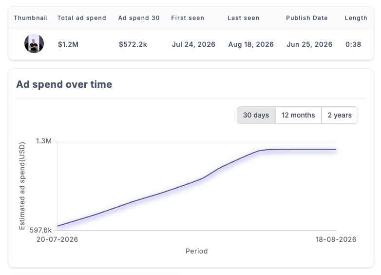Viewport: 381px width, 275px height.
Task: Sort by Length column header
Action: [356, 18]
